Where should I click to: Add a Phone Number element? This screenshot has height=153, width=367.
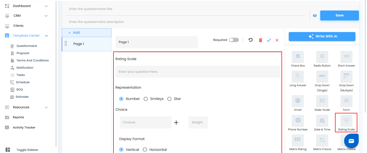click(x=298, y=121)
